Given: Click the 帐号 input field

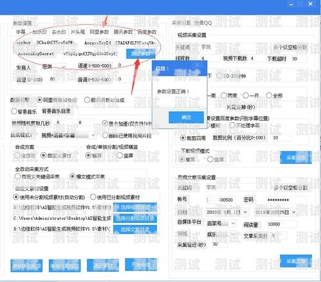Looking at the screenshot, I should coord(221,200).
